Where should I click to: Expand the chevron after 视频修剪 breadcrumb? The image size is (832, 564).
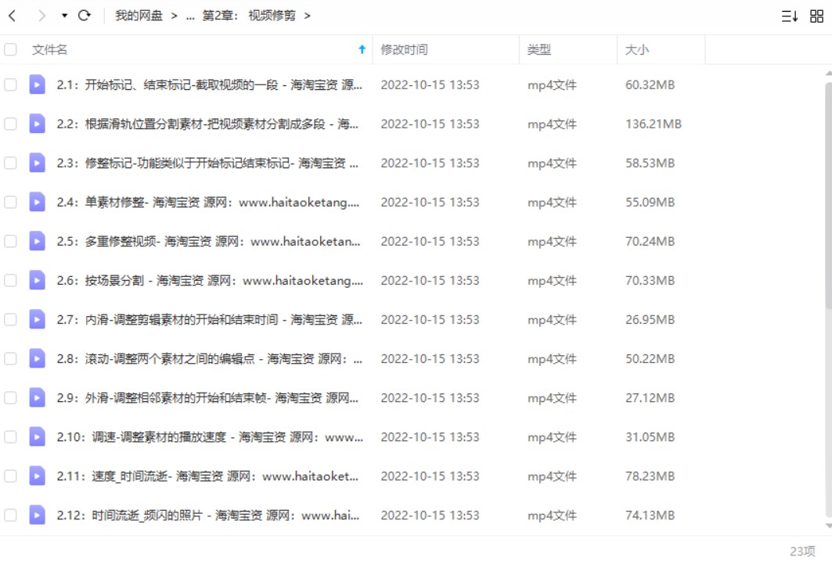[x=308, y=16]
